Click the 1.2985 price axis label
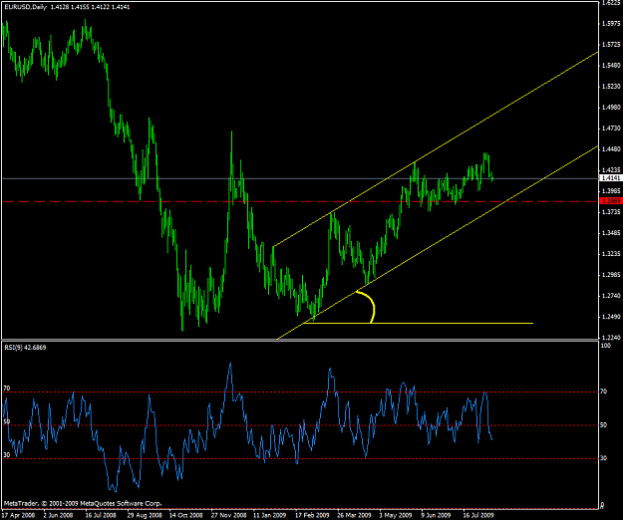This screenshot has width=623, height=520. click(x=611, y=275)
